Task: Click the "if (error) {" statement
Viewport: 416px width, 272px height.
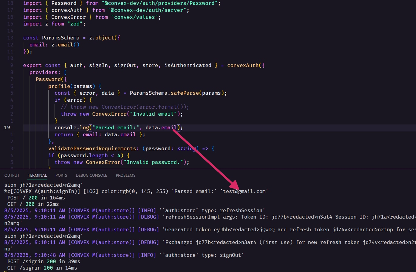Action: (x=73, y=100)
